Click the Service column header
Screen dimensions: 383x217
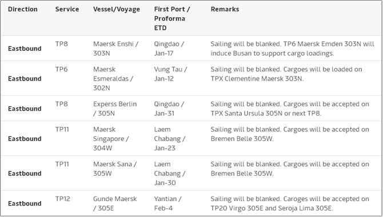67,9
